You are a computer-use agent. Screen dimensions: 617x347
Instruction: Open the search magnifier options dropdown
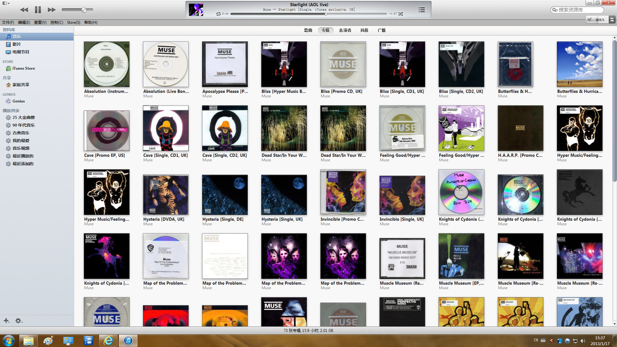point(555,10)
